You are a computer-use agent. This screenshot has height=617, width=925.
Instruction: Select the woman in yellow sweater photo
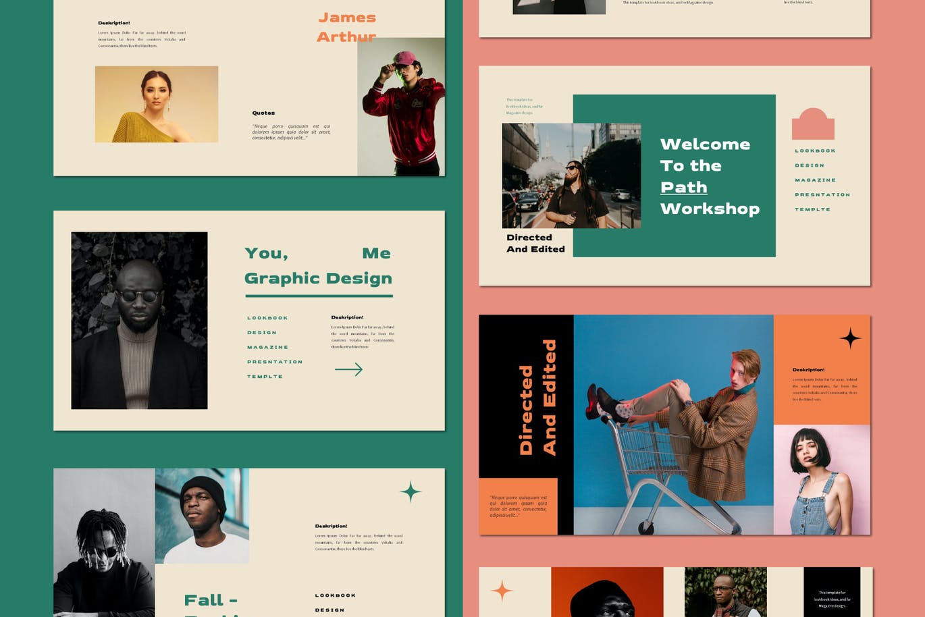[x=157, y=104]
